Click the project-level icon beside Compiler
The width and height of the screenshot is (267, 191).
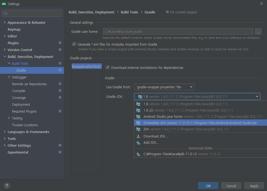(x=60, y=90)
